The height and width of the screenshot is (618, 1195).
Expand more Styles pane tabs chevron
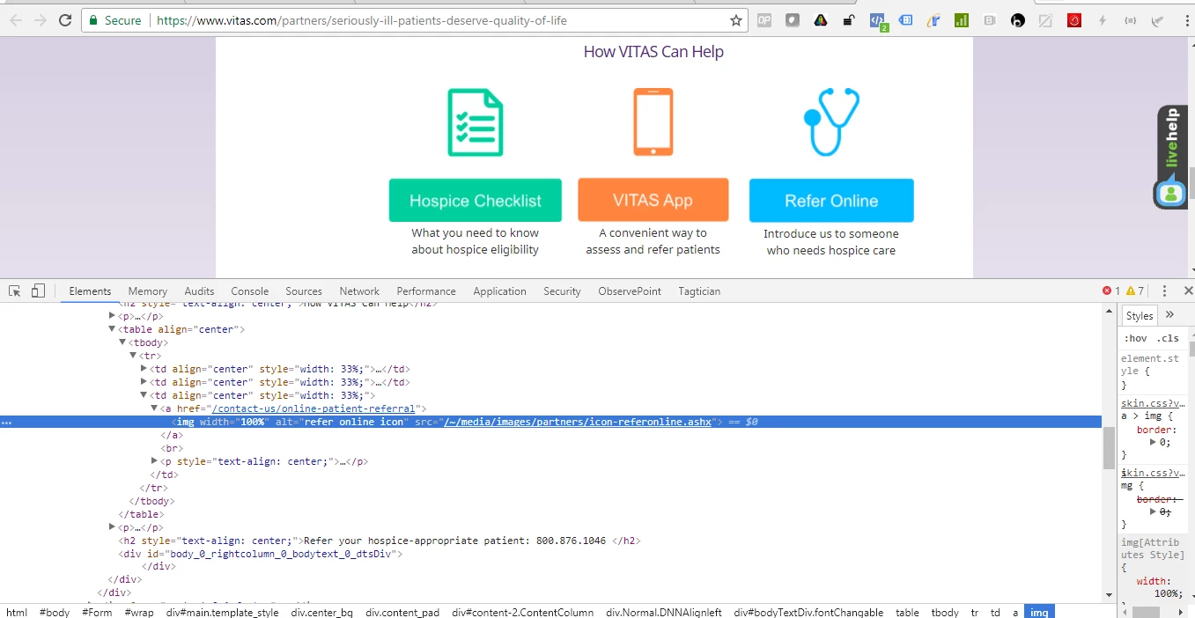coord(1169,315)
